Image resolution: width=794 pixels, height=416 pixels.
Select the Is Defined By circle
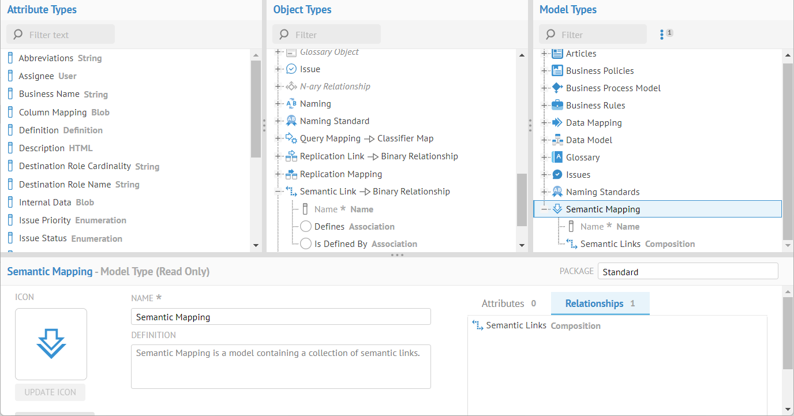point(306,244)
